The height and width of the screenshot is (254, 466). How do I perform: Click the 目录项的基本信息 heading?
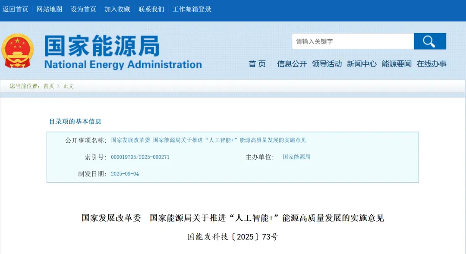pyautogui.click(x=75, y=121)
